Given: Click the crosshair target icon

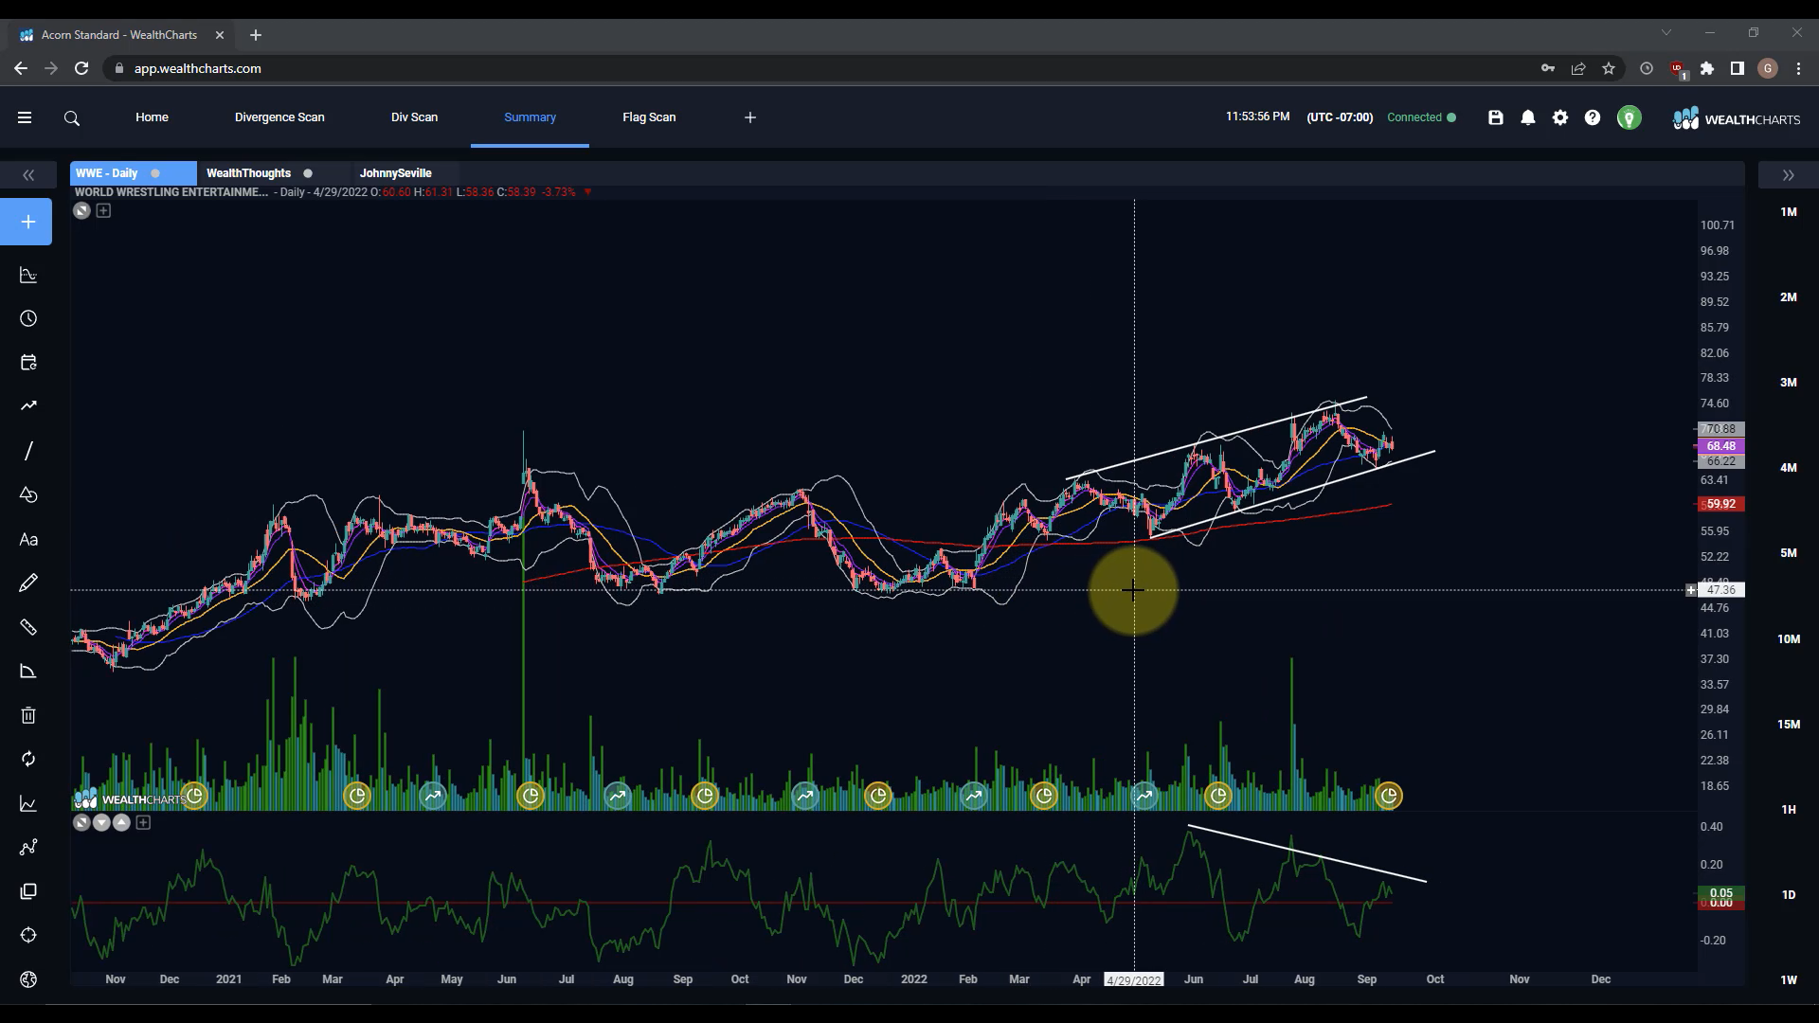Looking at the screenshot, I should pos(28,935).
